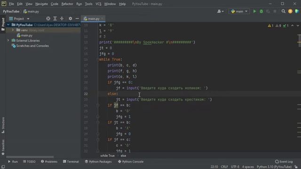Toggle the Favorites side tool window
Image resolution: width=301 pixels, height=169 pixels.
3,147
